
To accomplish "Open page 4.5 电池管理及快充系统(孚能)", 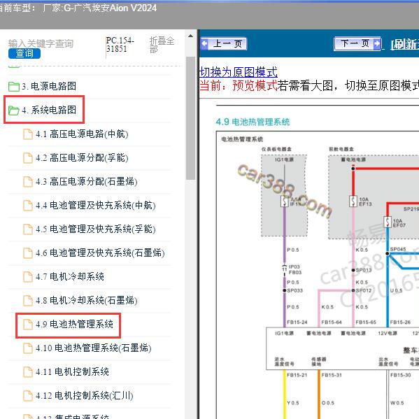I will coord(95,229).
